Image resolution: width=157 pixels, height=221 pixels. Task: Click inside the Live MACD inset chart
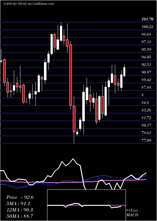pos(86,205)
